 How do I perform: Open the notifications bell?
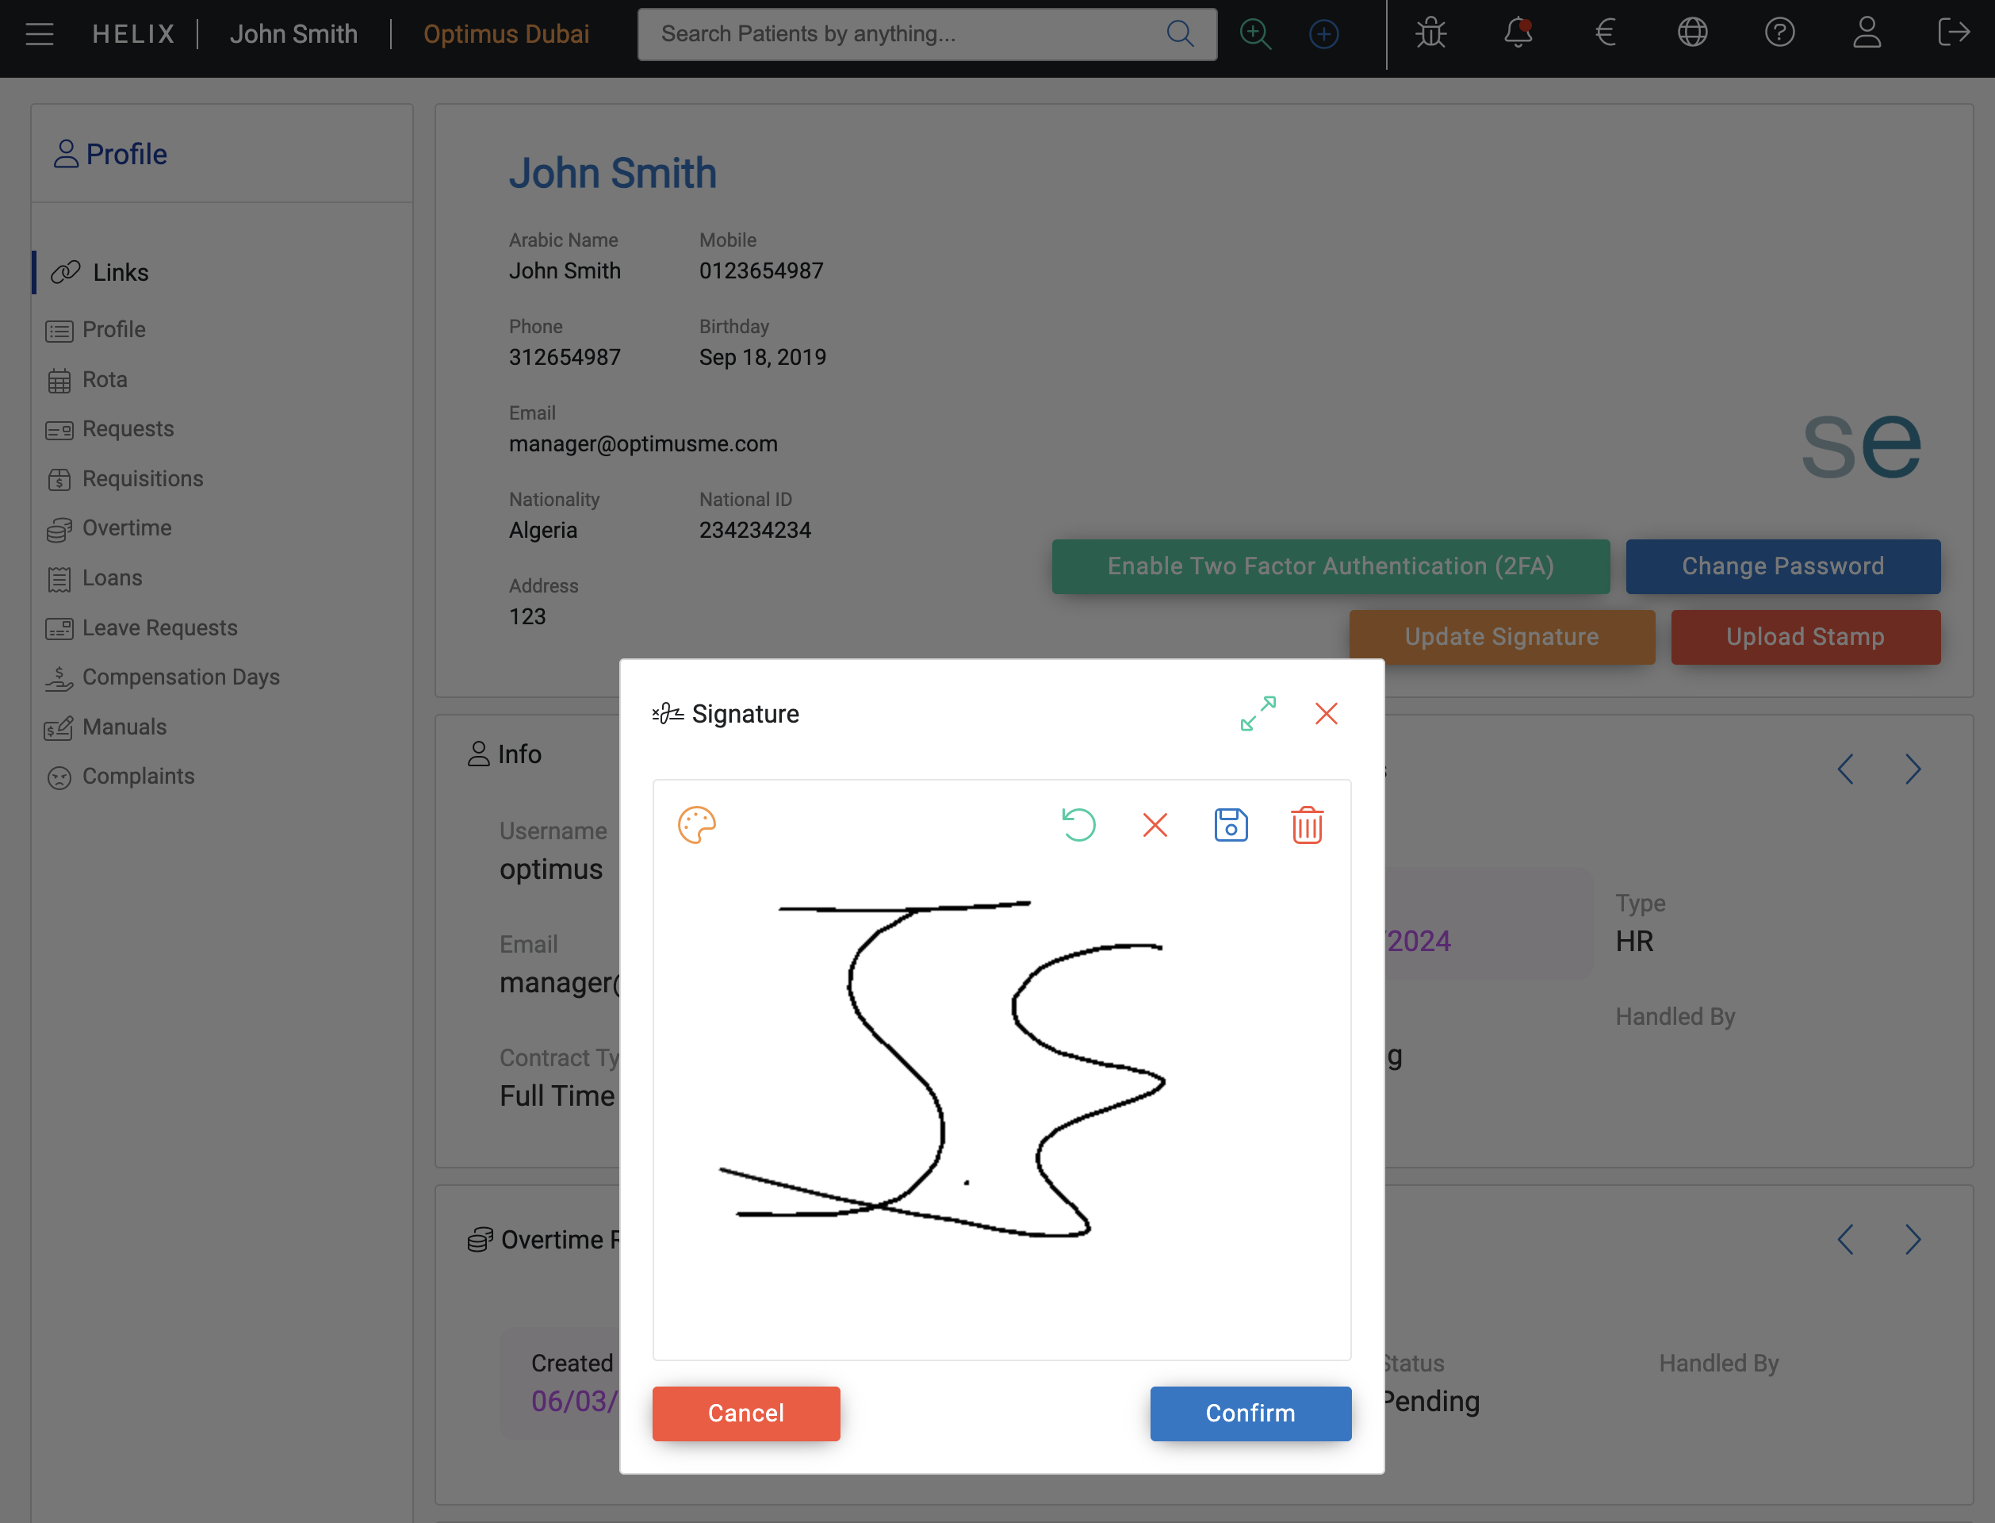tap(1518, 33)
